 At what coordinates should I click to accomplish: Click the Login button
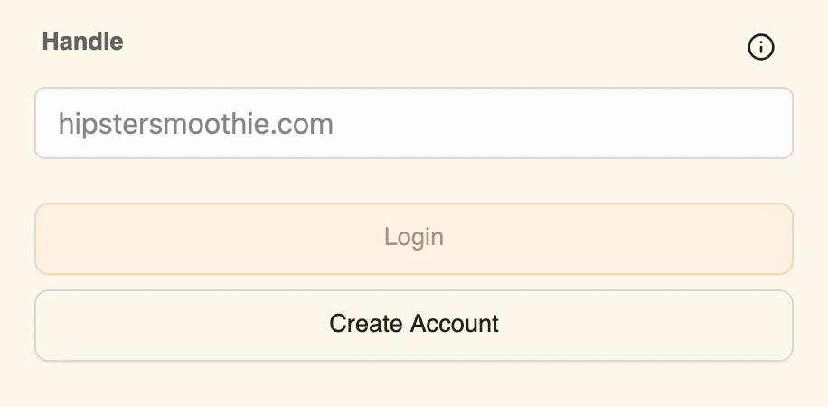[x=414, y=238]
